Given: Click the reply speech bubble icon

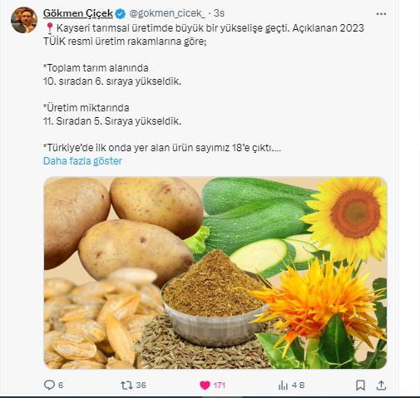Looking at the screenshot, I should pyautogui.click(x=49, y=385).
